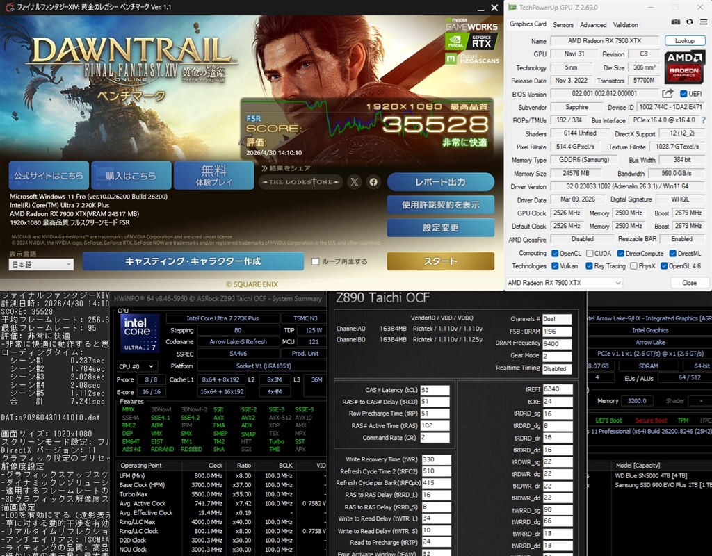712x556 pixels.
Task: Click the Lodestone share logo
Action: 300,182
